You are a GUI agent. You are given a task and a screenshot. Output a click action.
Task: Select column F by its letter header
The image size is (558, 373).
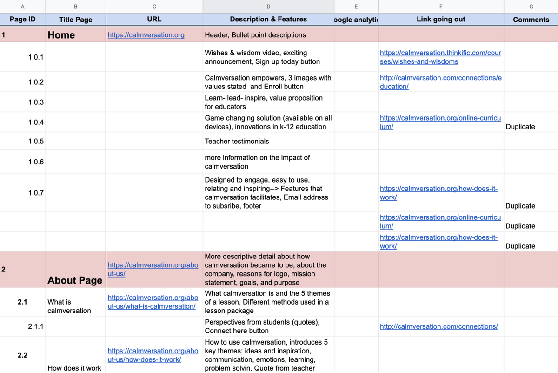[x=441, y=7]
